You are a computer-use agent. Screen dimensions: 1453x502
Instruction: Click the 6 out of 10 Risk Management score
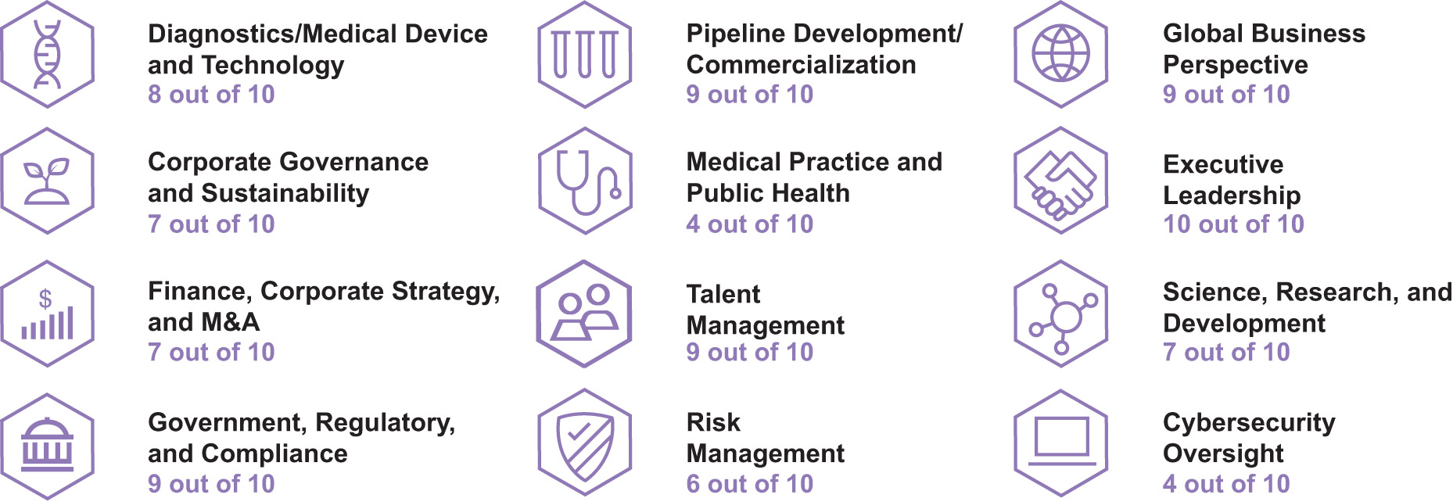point(749,484)
